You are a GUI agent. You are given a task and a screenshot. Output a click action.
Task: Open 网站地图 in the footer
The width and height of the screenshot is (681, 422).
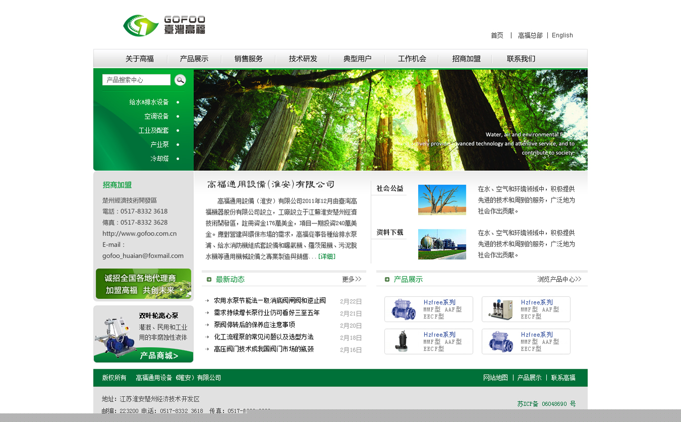coord(495,378)
